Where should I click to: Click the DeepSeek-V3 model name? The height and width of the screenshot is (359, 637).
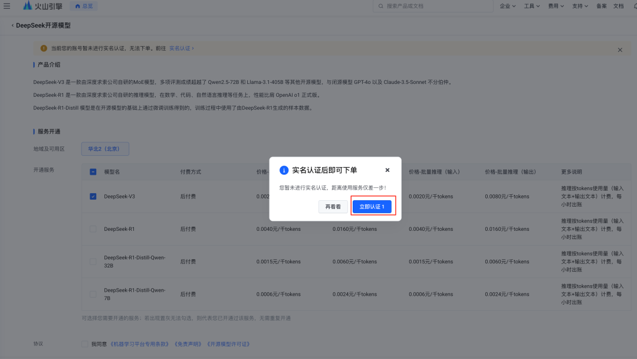(x=119, y=197)
